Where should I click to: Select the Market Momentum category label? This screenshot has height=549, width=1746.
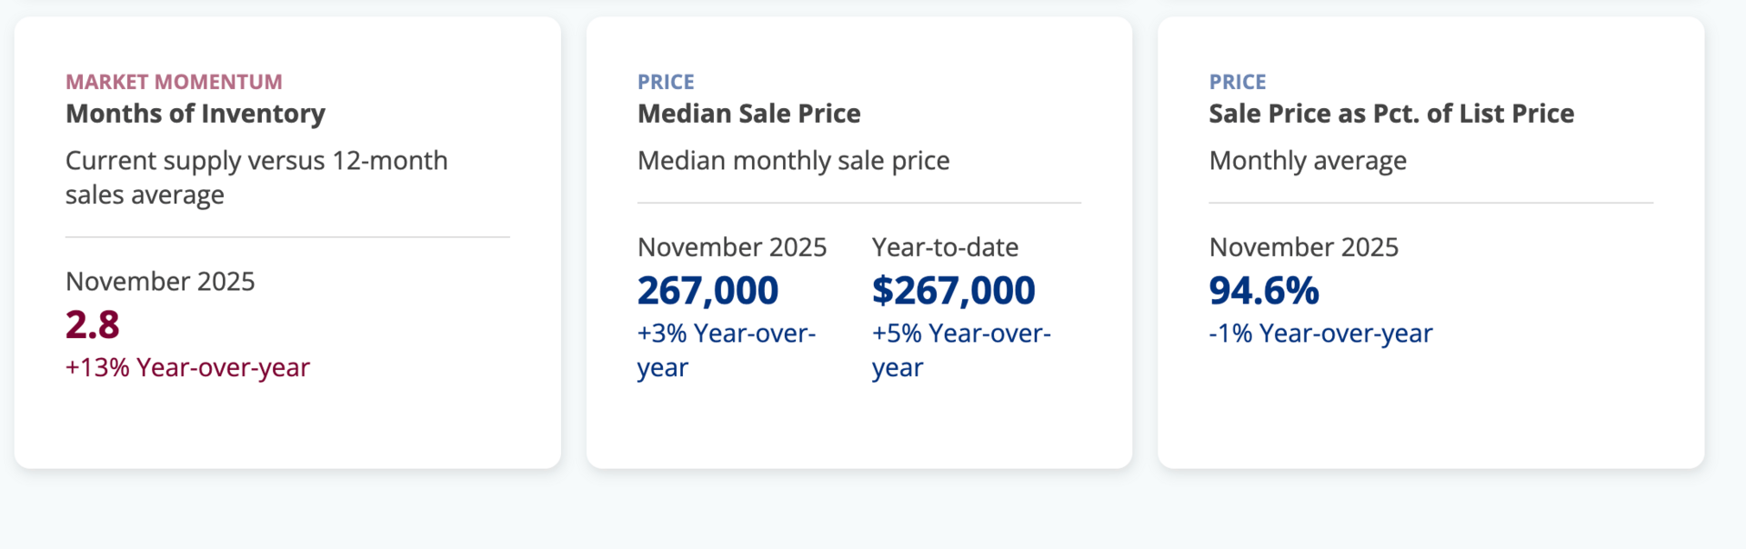tap(174, 82)
